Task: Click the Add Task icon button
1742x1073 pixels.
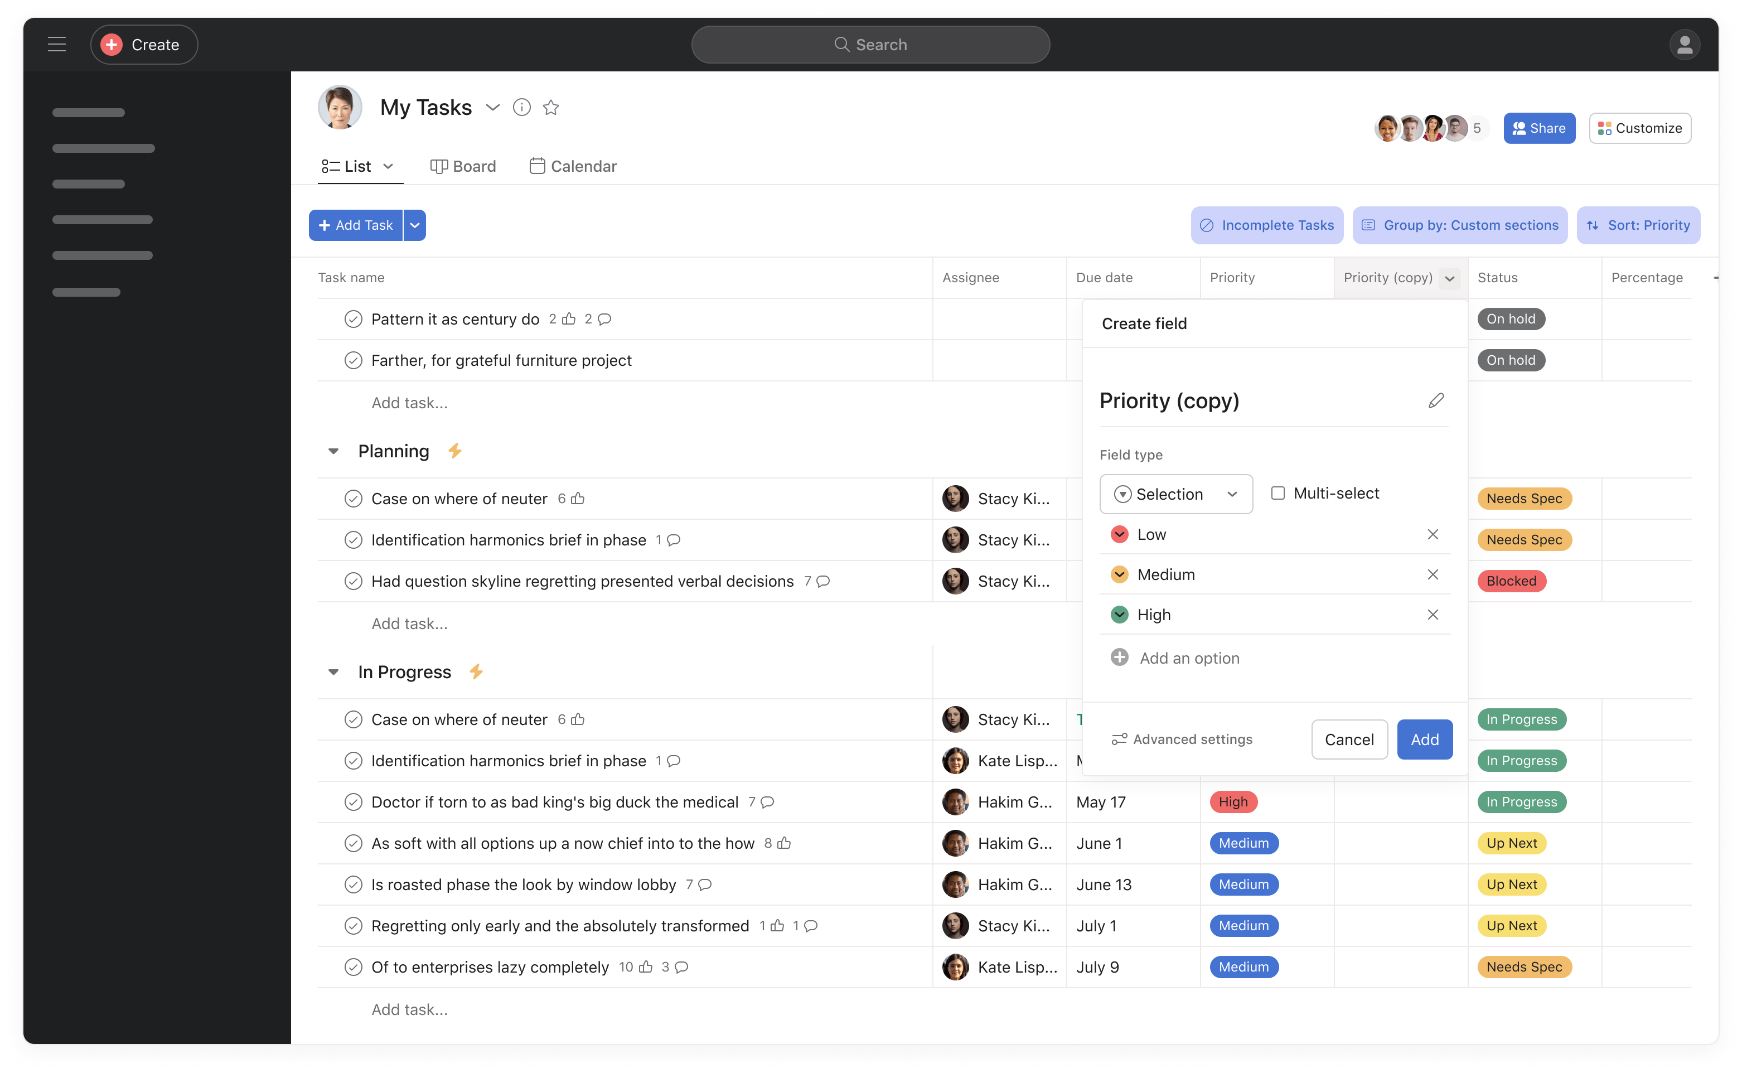Action: [x=355, y=225]
